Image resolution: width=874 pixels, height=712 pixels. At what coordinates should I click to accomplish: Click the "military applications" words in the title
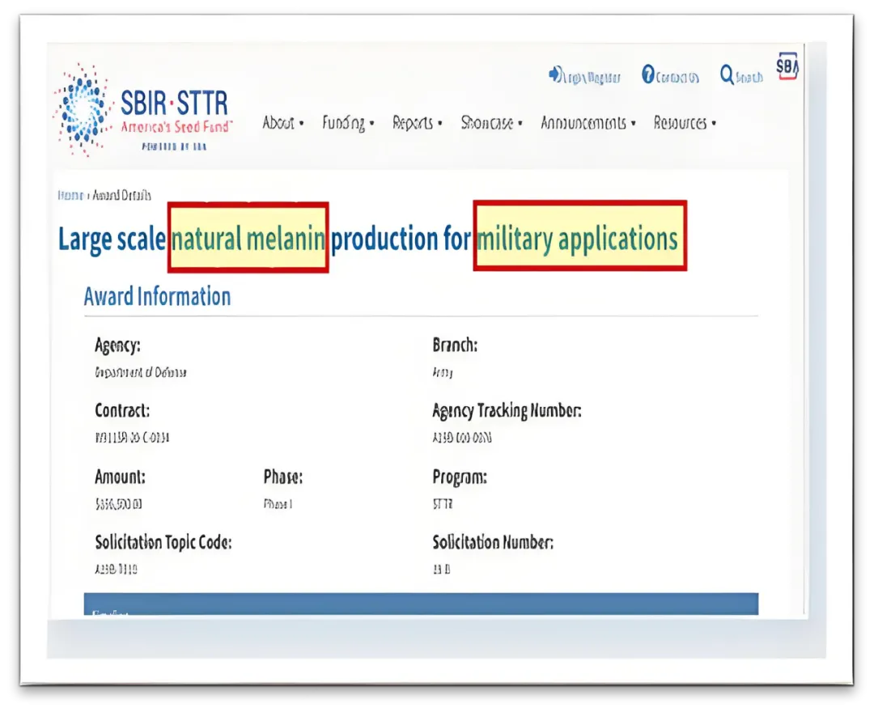578,239
